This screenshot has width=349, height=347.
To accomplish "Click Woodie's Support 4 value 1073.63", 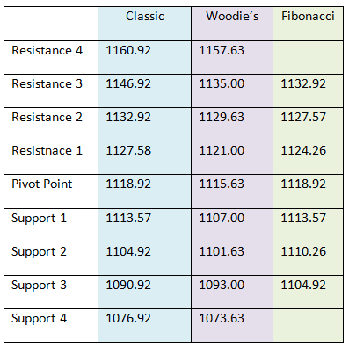I will 222,318.
